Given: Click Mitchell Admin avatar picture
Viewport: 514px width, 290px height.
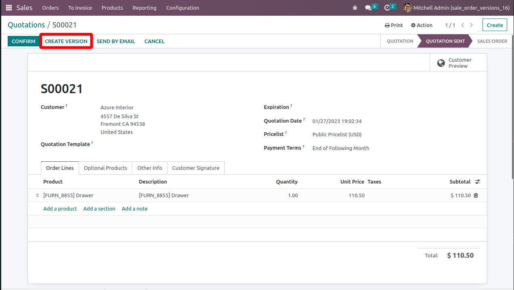Looking at the screenshot, I should coord(407,8).
